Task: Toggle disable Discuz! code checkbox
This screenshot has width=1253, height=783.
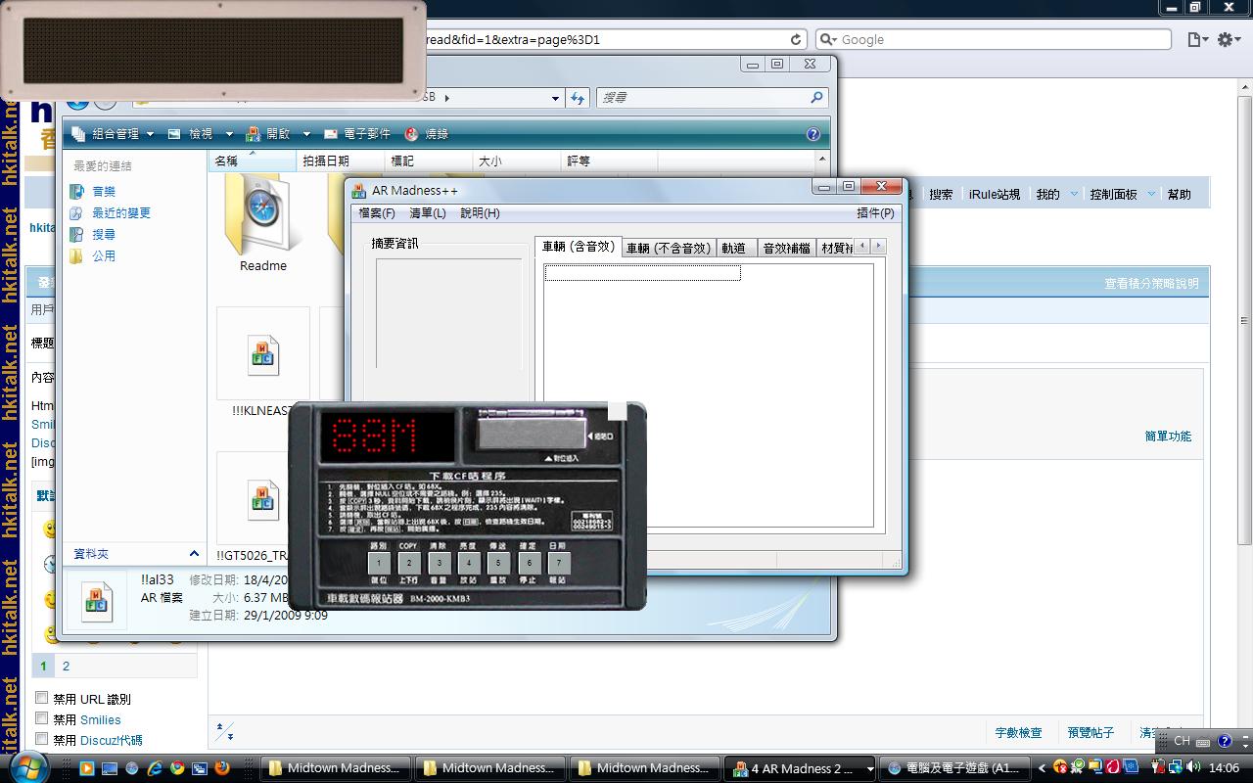Action: pyautogui.click(x=42, y=739)
